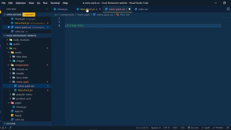This screenshot has height=130, width=231.
Task: Expand the product-card folder
Action: pos(10,99)
